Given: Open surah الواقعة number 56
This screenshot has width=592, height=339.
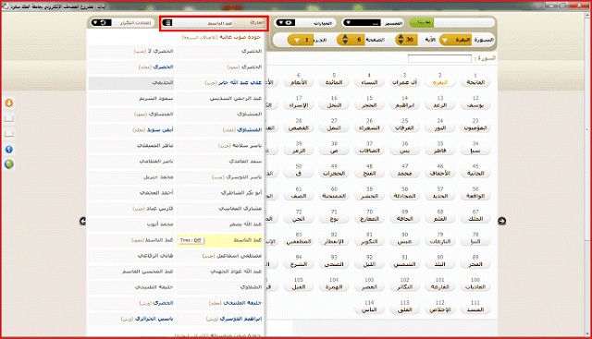Looking at the screenshot, I should click(475, 196).
